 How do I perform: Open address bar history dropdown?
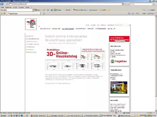(x=123, y=4)
